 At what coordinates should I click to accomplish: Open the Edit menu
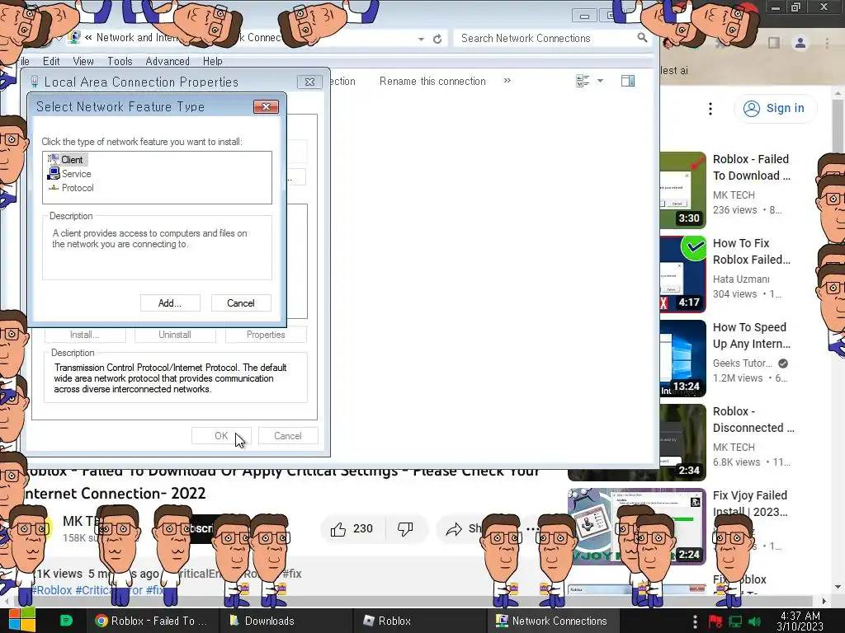pos(51,61)
